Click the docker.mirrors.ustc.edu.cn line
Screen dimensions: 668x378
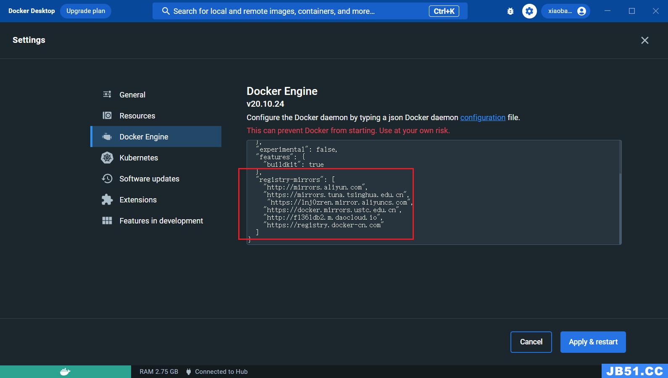(333, 210)
